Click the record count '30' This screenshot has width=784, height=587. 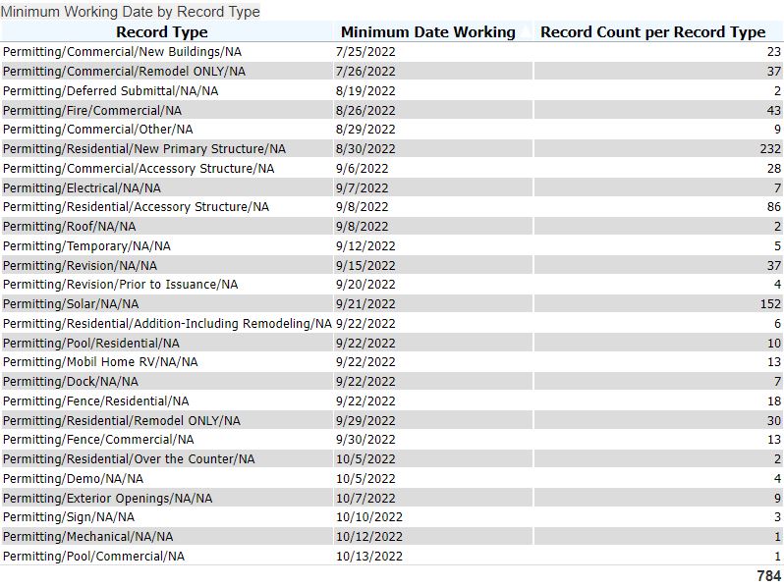pyautogui.click(x=773, y=420)
